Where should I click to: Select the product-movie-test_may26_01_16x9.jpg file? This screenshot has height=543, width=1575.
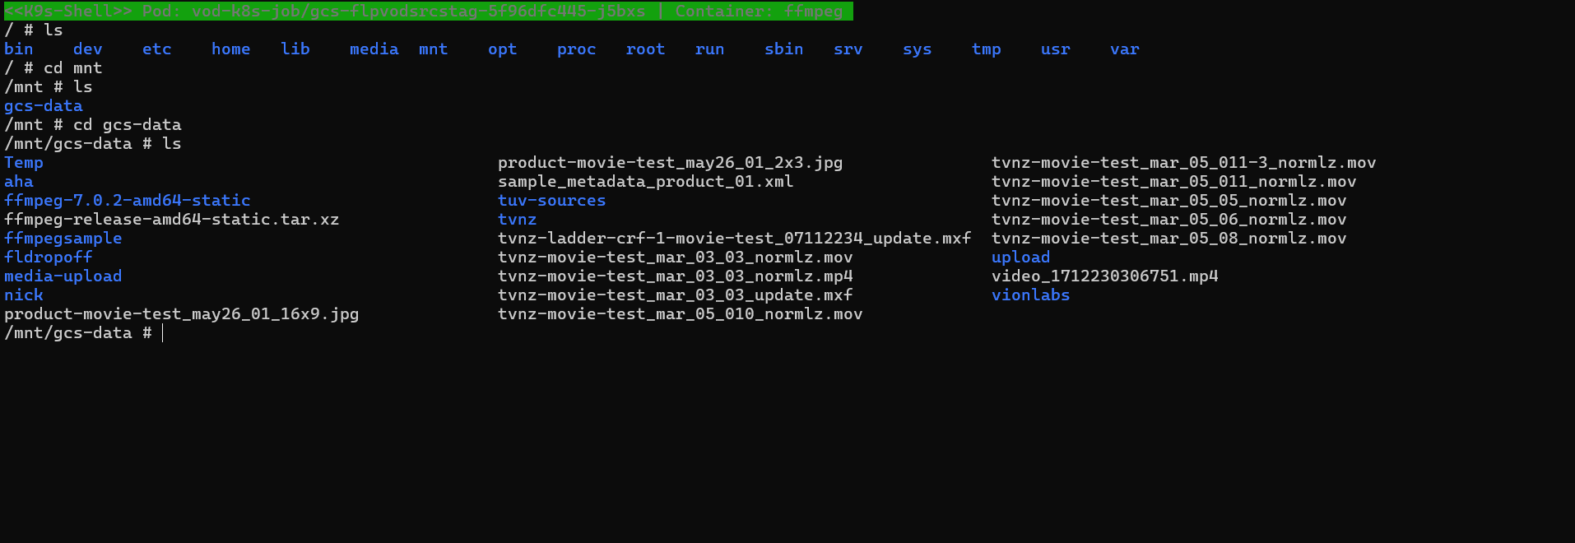pyautogui.click(x=182, y=314)
